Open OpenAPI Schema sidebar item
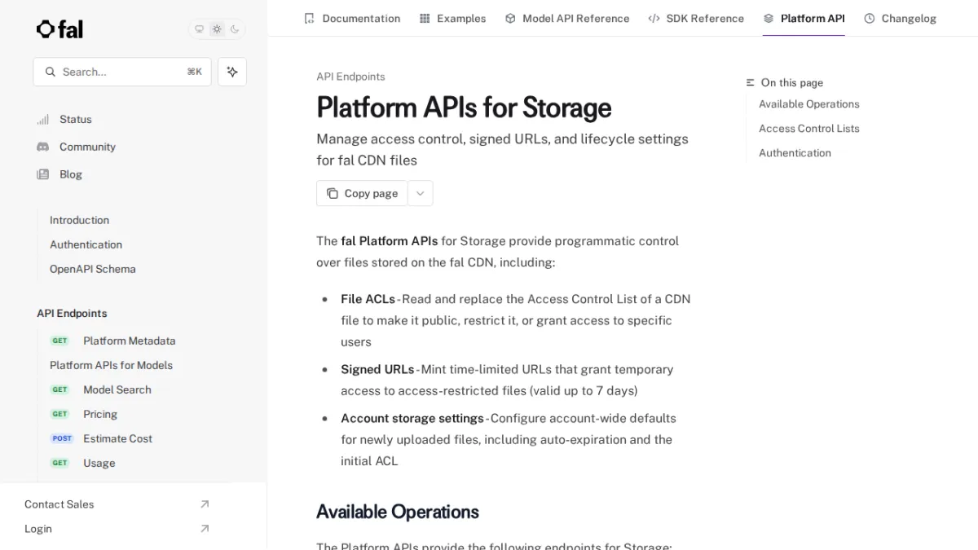The image size is (978, 550). click(93, 269)
